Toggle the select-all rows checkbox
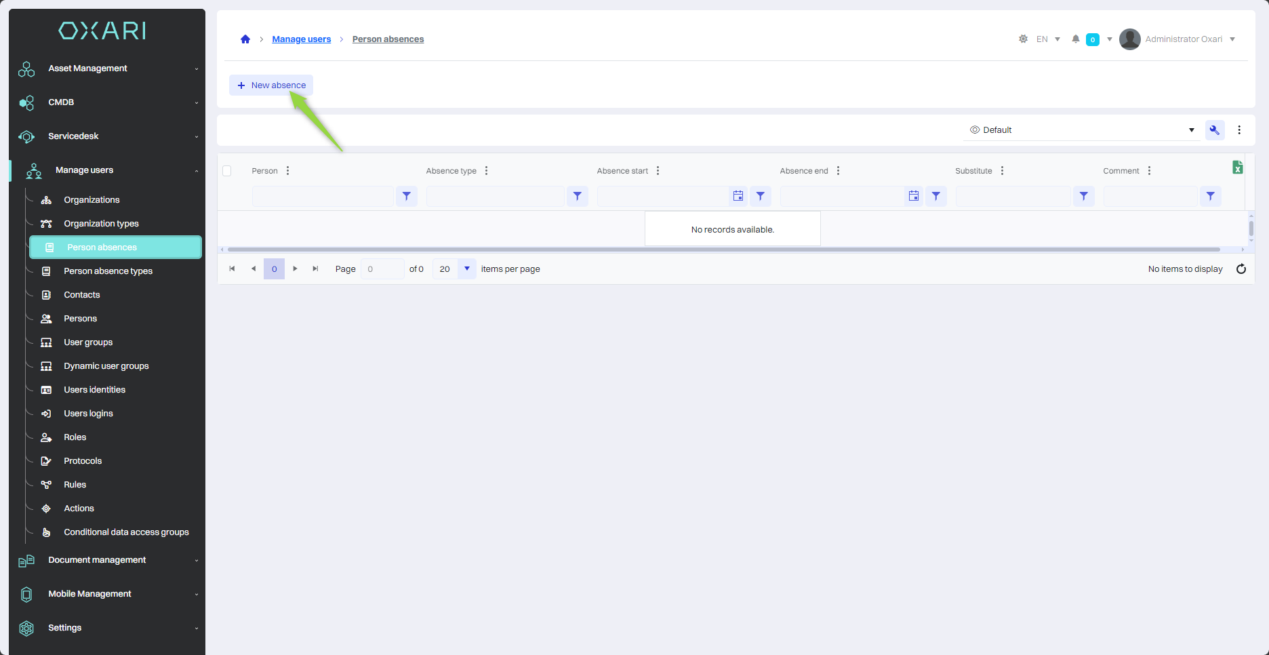Image resolution: width=1269 pixels, height=655 pixels. pos(227,171)
